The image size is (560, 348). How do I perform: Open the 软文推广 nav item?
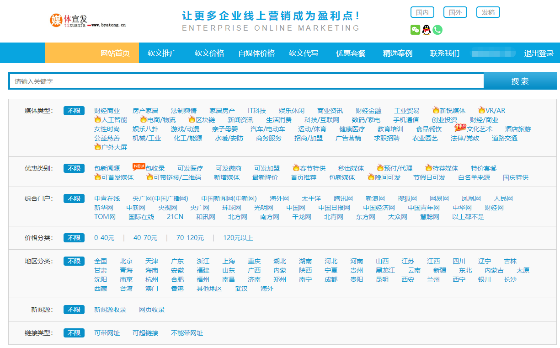(x=162, y=53)
